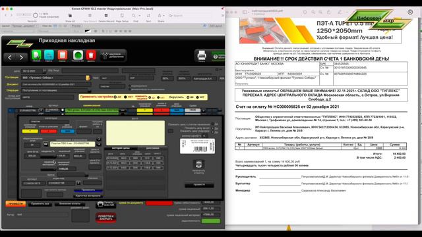Screen dimensions: 422x237
Task: Select 'нет' for изменить наценки
Action: point(158,97)
